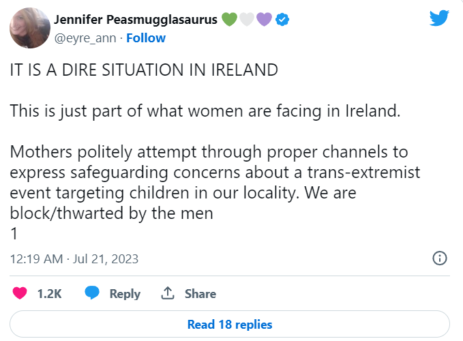Click the blue verified checkmark badge
This screenshot has height=341, width=463.
coord(282,20)
